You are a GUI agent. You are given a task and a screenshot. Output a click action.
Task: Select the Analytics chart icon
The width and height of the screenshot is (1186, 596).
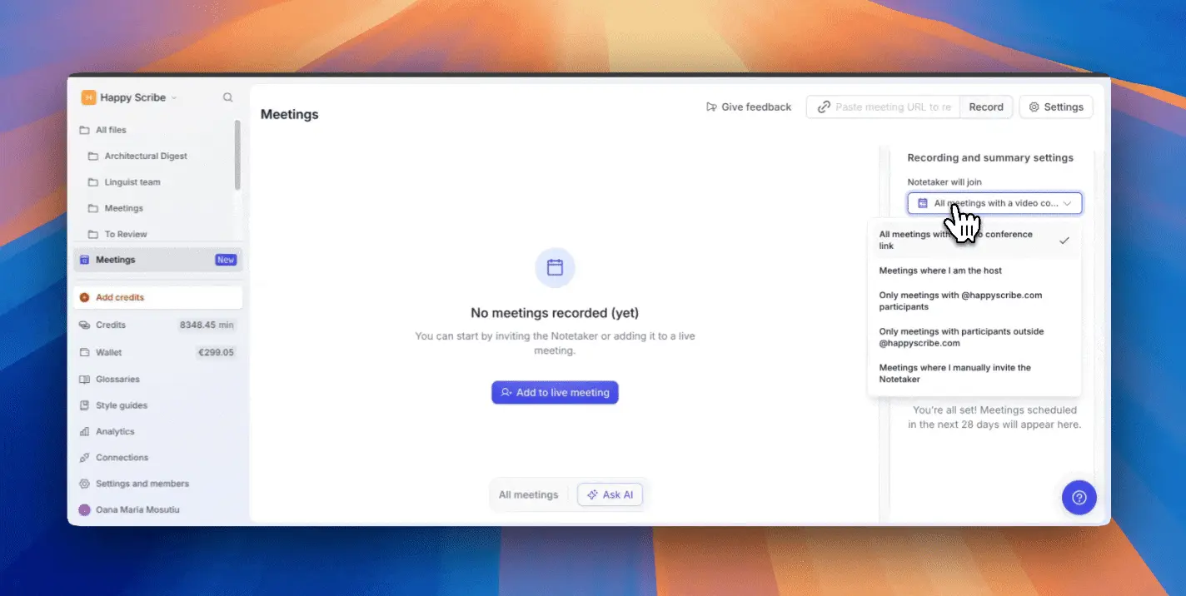[x=84, y=431]
